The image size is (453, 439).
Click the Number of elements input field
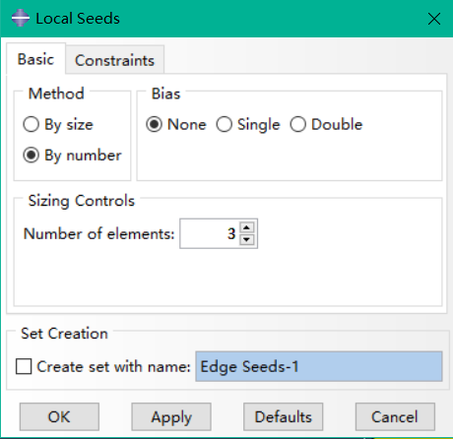click(x=210, y=233)
